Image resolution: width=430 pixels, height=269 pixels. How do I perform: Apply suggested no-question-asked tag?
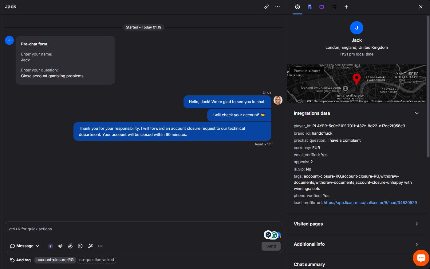click(x=97, y=260)
